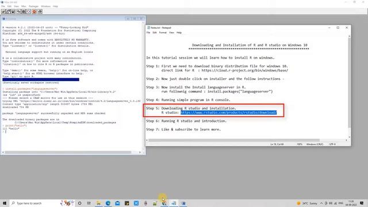Click the R Console horizontal scrollbar thumb
The height and width of the screenshot is (207, 368).
68,152
